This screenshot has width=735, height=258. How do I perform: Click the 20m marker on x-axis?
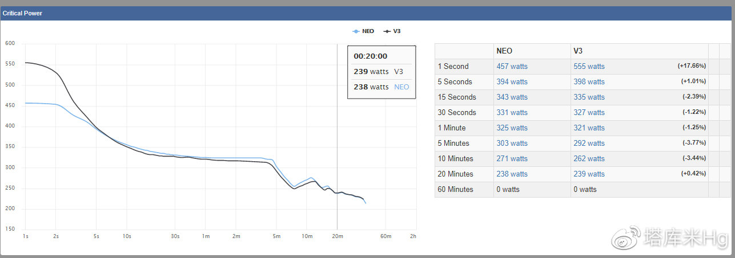338,236
